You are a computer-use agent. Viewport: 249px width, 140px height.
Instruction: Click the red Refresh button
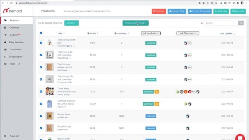click(x=159, y=11)
